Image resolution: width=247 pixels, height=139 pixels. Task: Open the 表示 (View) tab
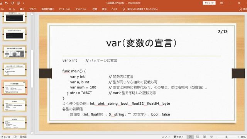click(104, 9)
